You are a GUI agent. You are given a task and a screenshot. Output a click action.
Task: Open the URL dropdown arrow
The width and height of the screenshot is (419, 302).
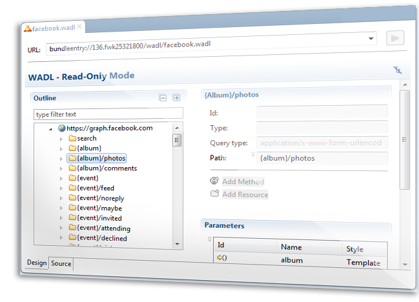[371, 38]
